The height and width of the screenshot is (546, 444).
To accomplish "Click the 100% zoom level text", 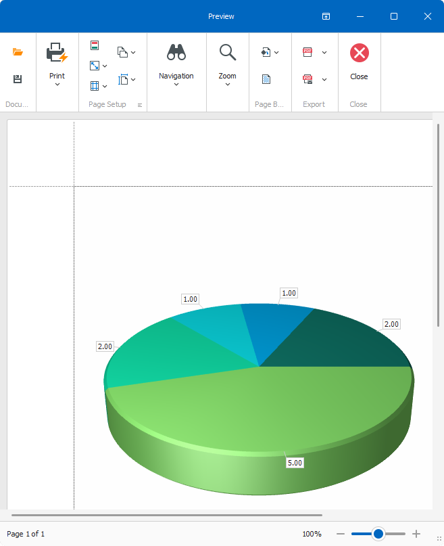I will point(312,534).
